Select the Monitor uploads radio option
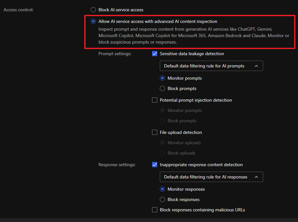Image resolution: width=298 pixels, height=222 pixels. tap(162, 143)
